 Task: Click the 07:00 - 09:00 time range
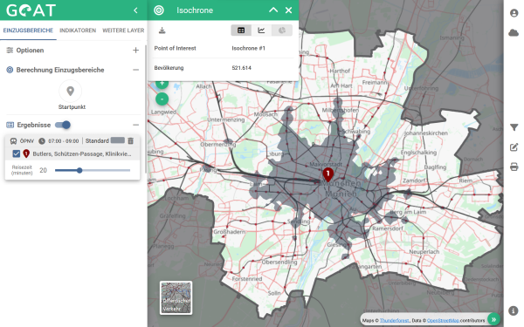click(x=64, y=141)
